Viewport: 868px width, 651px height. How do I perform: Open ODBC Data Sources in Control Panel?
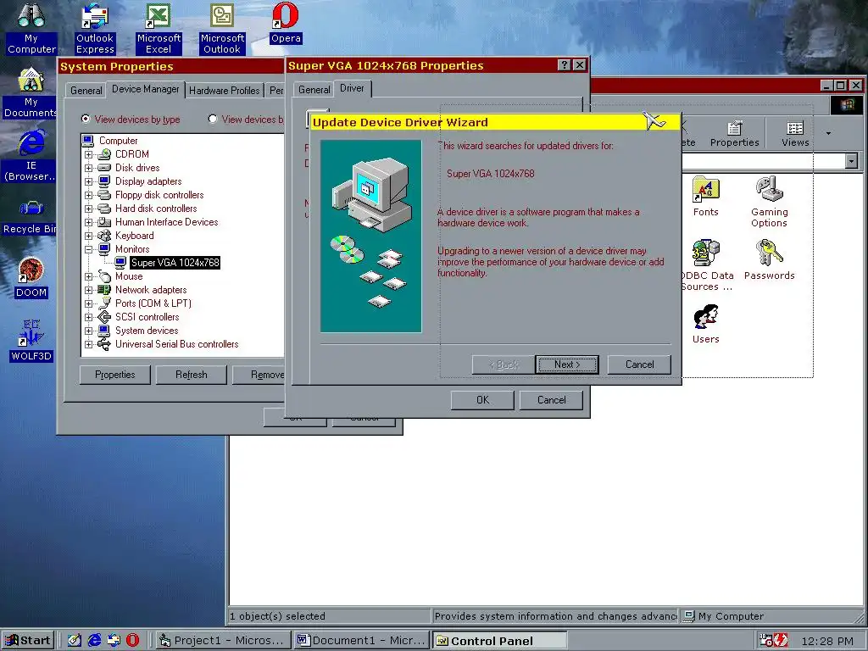[706, 265]
